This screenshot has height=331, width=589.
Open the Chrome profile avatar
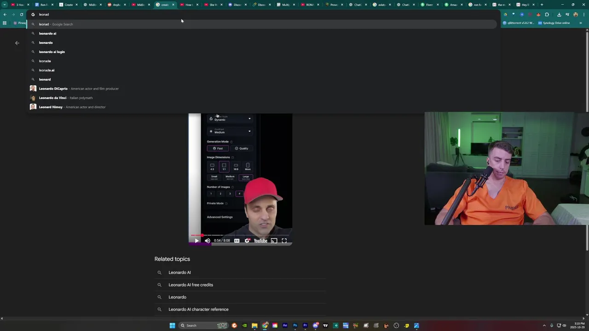(x=576, y=14)
